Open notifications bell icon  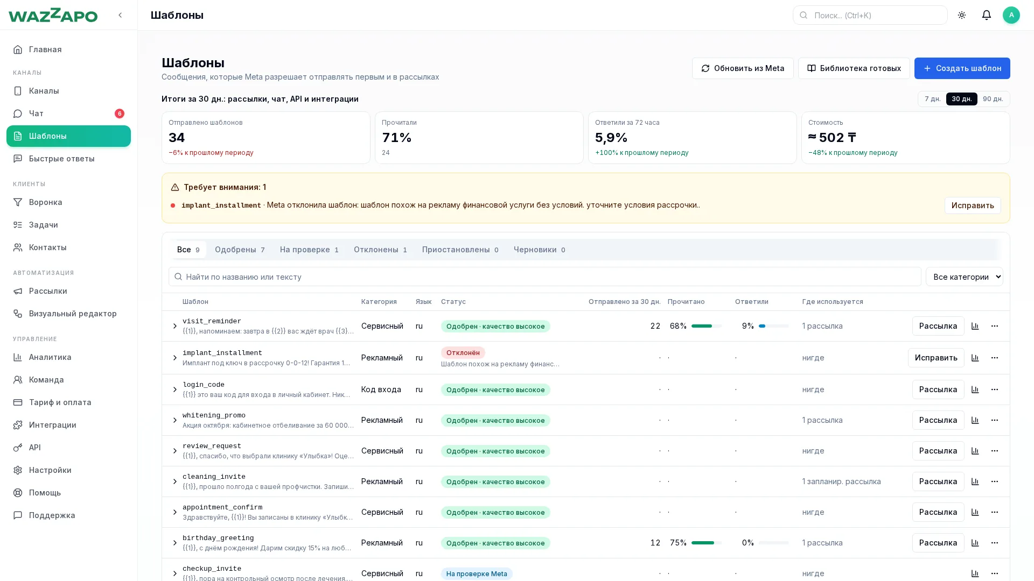(x=987, y=15)
